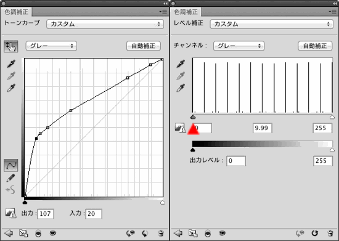Image resolution: width=339 pixels, height=241 pixels.
Task: Click the Levels input midtone gray slider
Action: pos(193,117)
